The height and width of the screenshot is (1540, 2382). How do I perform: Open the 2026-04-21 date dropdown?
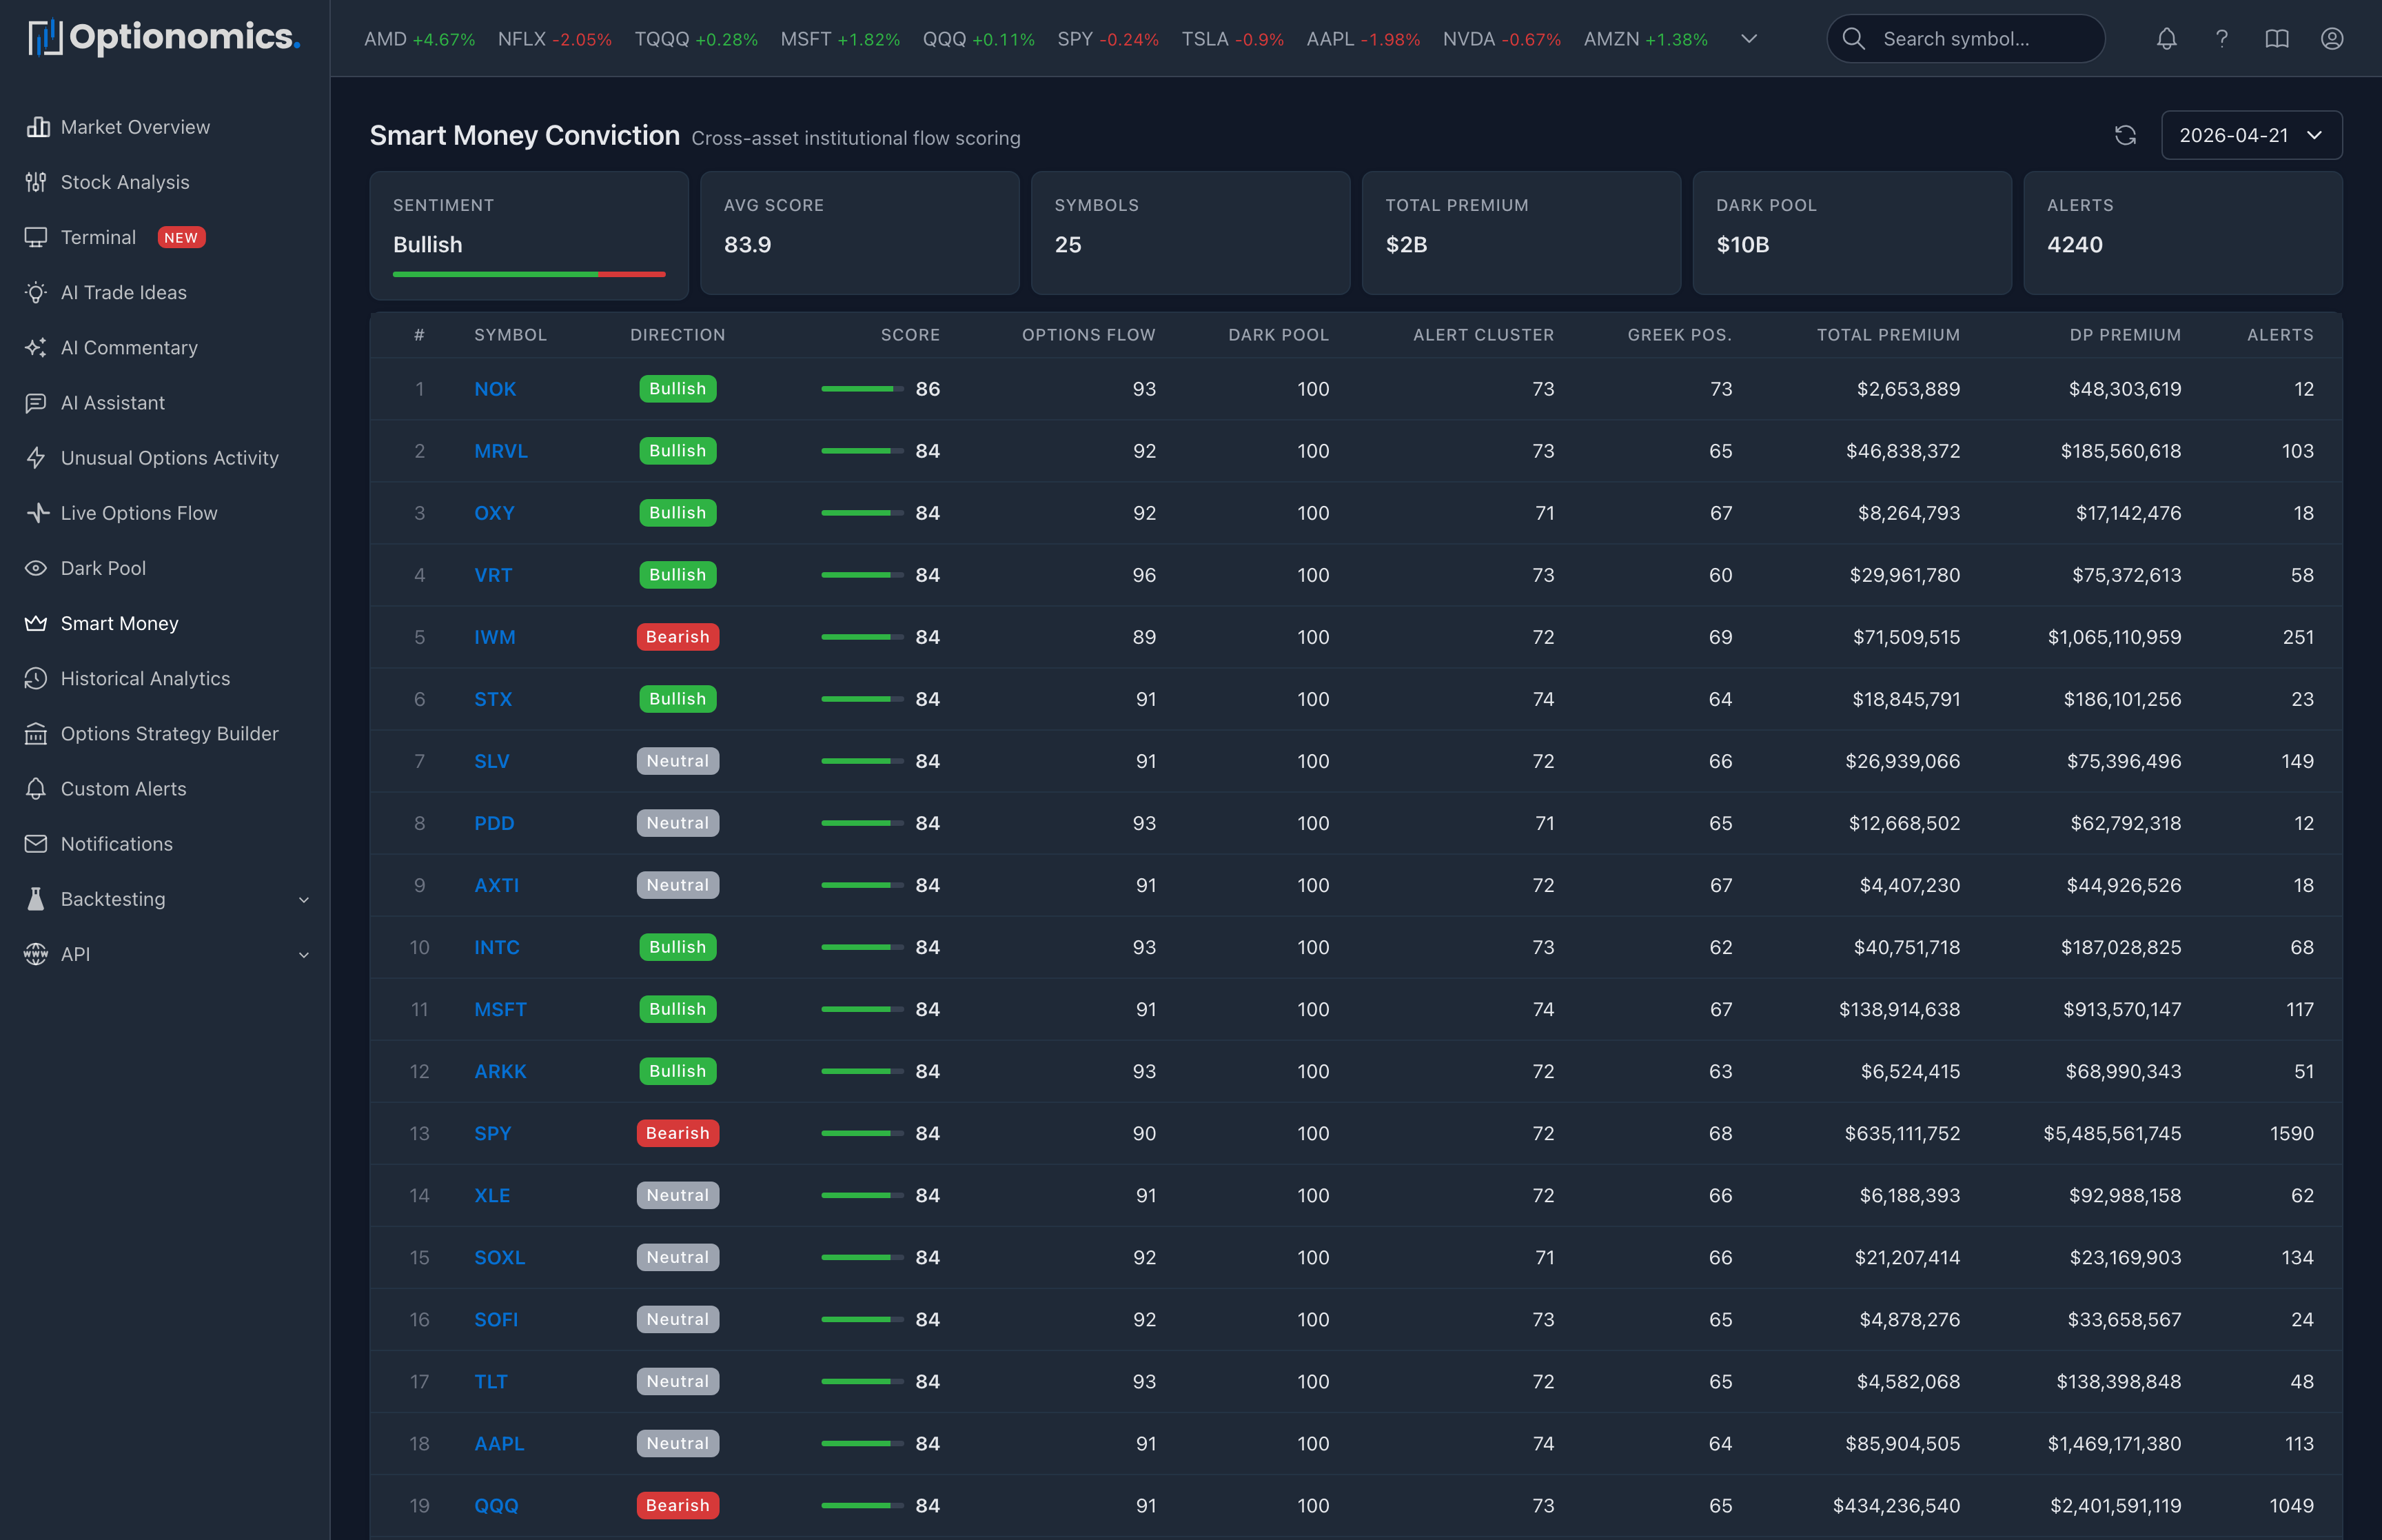tap(2252, 135)
